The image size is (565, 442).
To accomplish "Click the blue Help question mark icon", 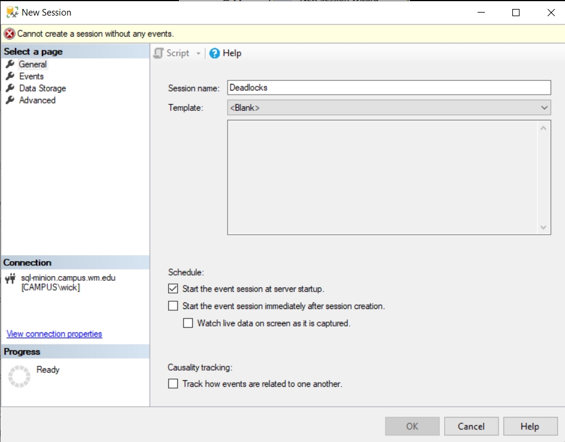I will [215, 53].
